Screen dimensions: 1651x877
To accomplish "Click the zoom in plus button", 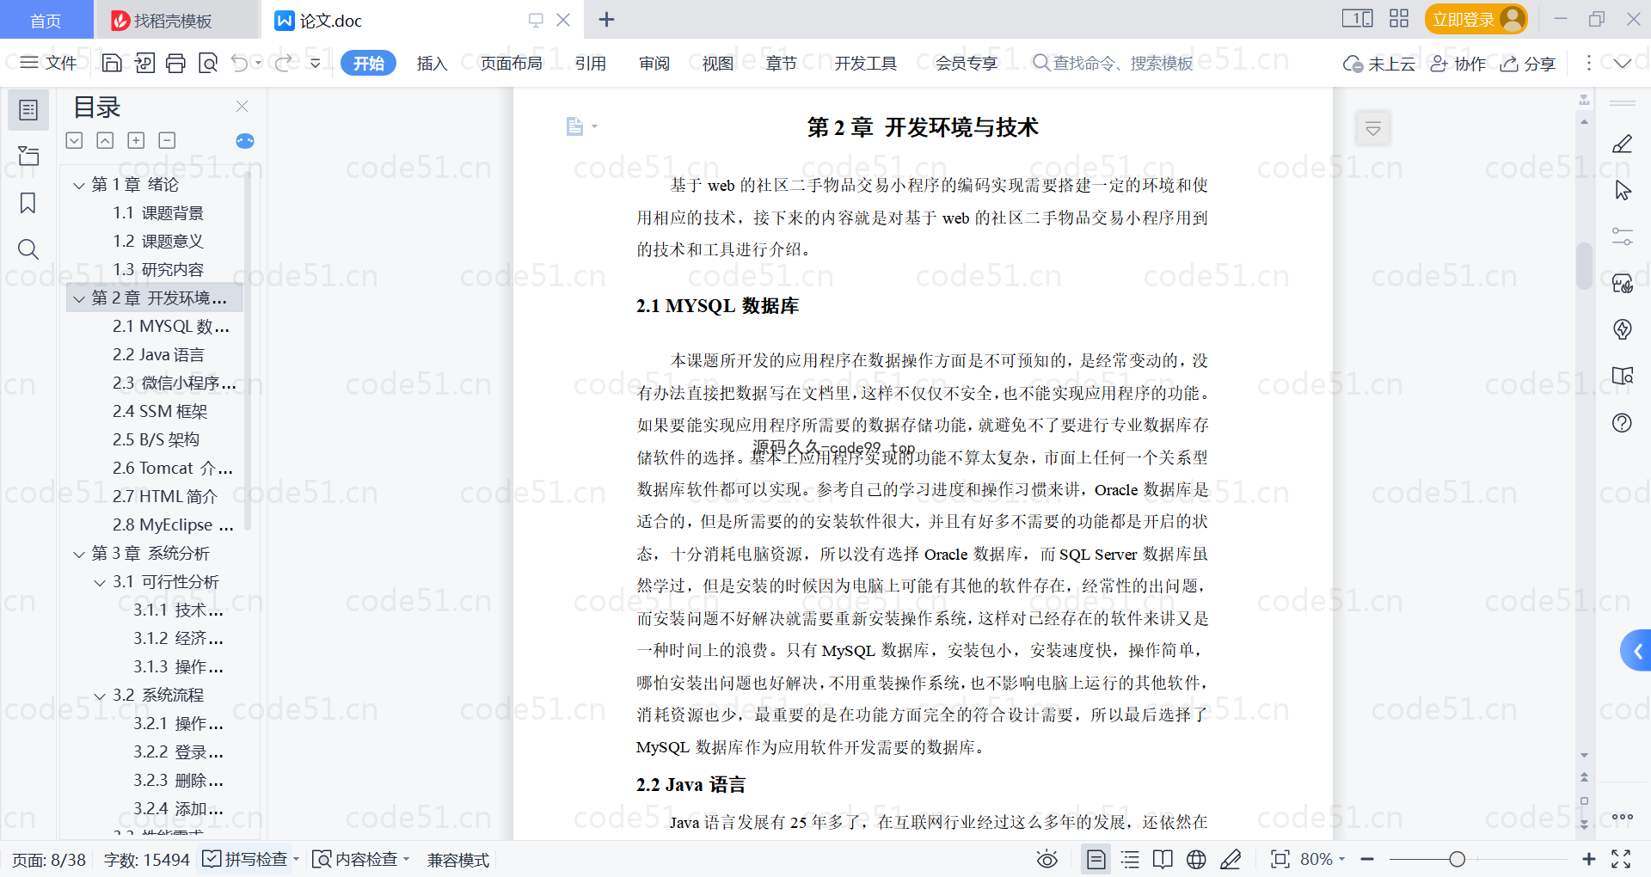I will click(1588, 859).
